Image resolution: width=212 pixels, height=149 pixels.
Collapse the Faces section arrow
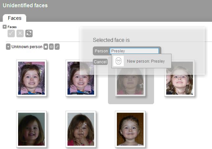pos(5,27)
